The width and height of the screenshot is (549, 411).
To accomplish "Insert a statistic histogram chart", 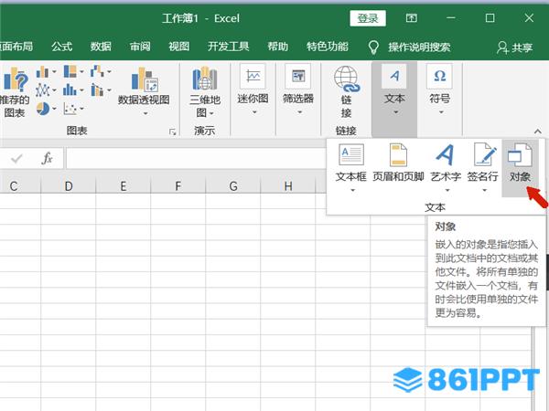I will pos(70,90).
